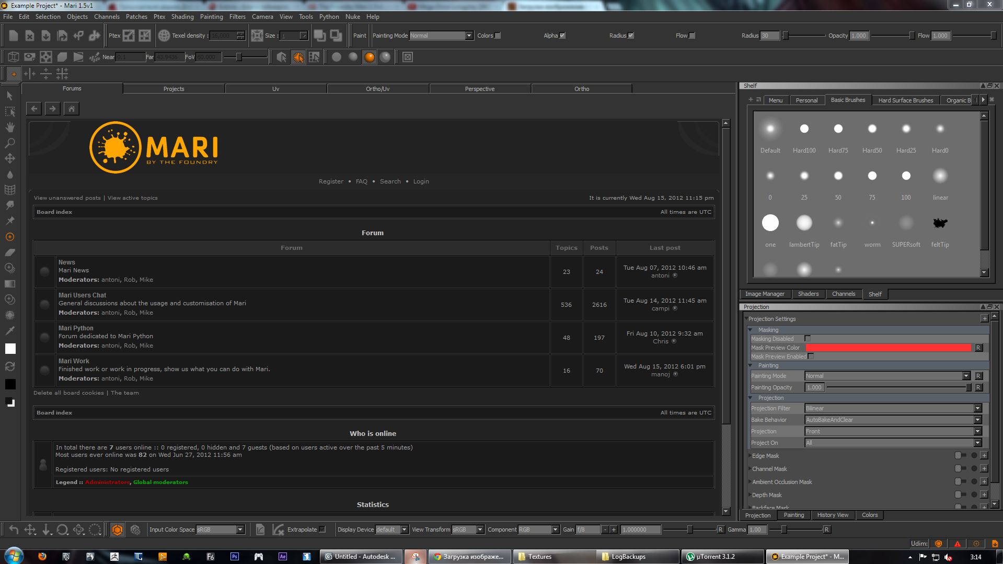Open the Projection Filter Bilinear dropdown
The width and height of the screenshot is (1003, 564).
pos(893,408)
